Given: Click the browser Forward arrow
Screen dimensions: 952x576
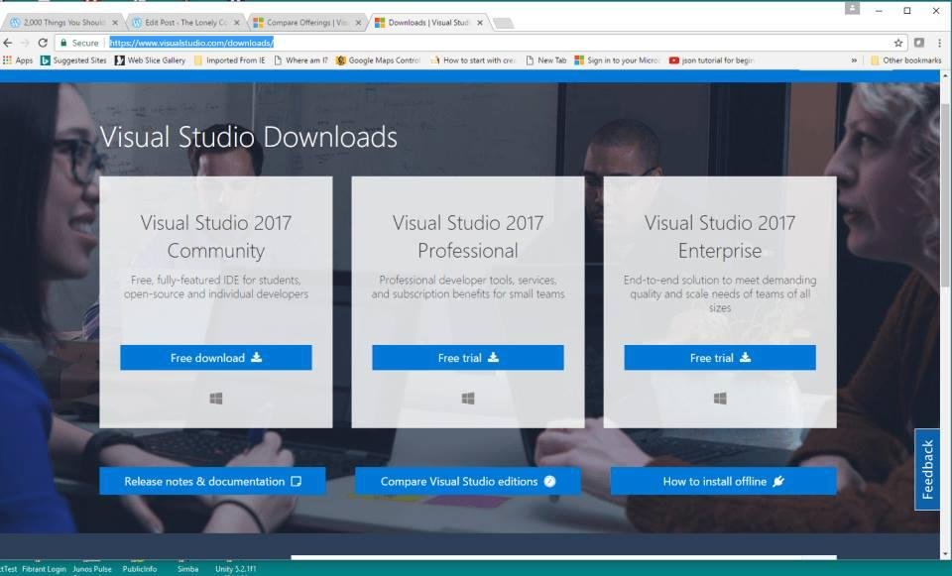Looking at the screenshot, I should click(25, 43).
